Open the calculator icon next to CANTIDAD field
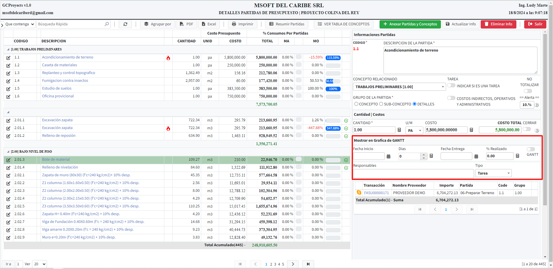The image size is (553, 269). 399,130
